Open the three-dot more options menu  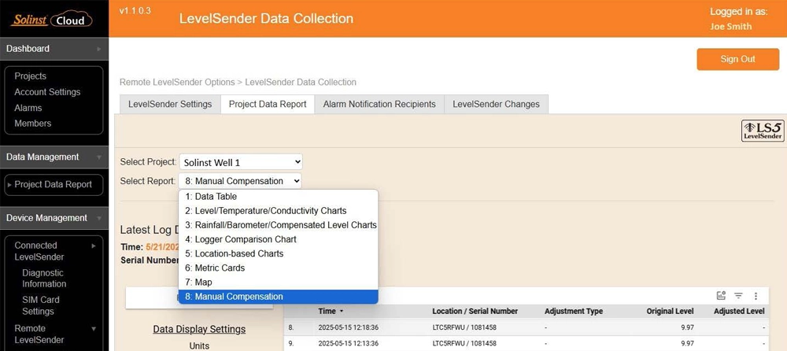coord(756,296)
